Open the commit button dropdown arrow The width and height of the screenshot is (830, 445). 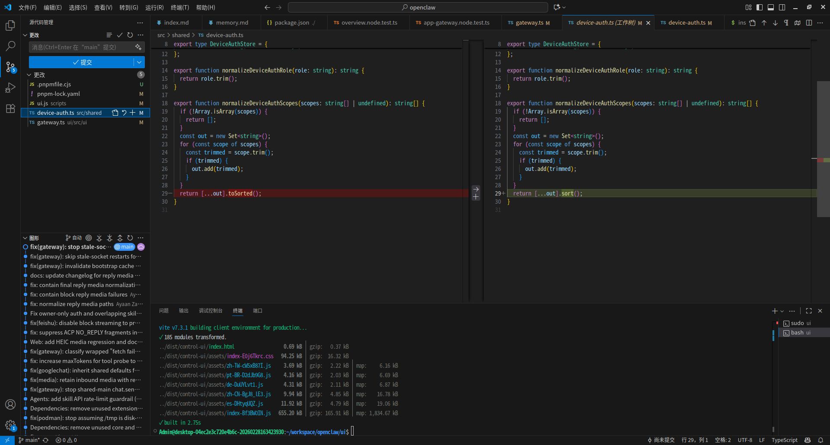[x=139, y=62]
